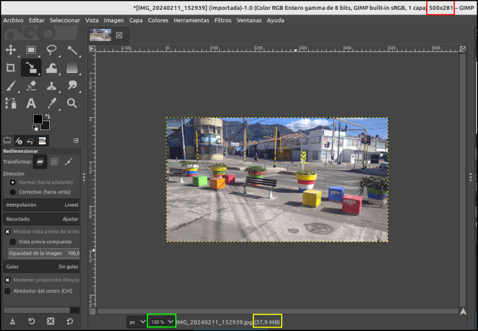Delete tool preset icon at panel bottom
478x331 pixels.
point(51,321)
